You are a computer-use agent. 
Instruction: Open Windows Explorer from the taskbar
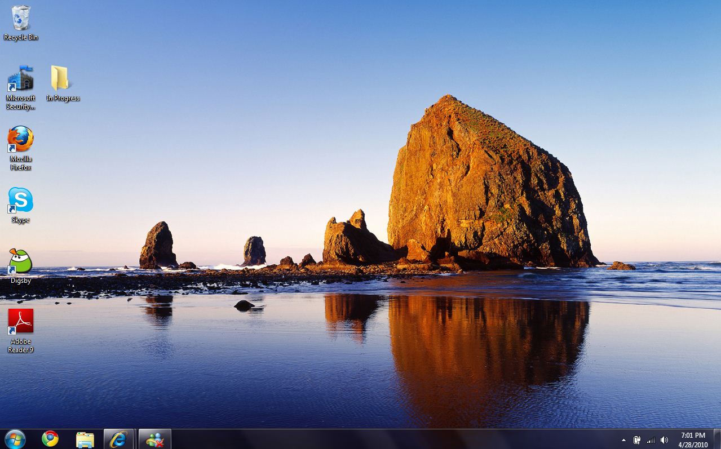point(85,439)
